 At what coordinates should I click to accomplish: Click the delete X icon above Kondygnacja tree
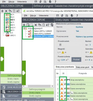point(36,25)
